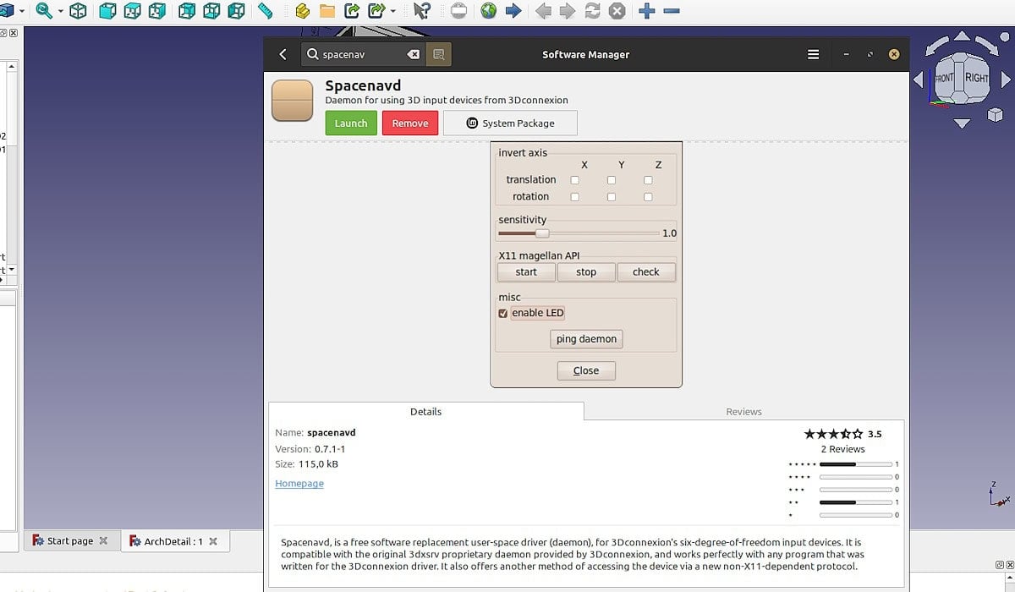Image resolution: width=1015 pixels, height=592 pixels.
Task: Click navigation cube up arrow
Action: (962, 36)
